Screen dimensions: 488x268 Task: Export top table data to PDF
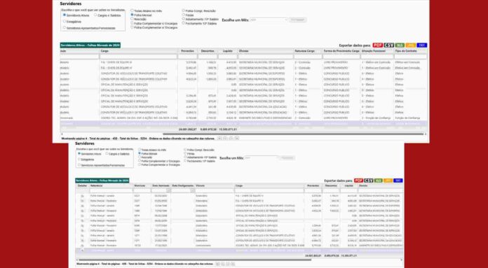[x=377, y=45]
